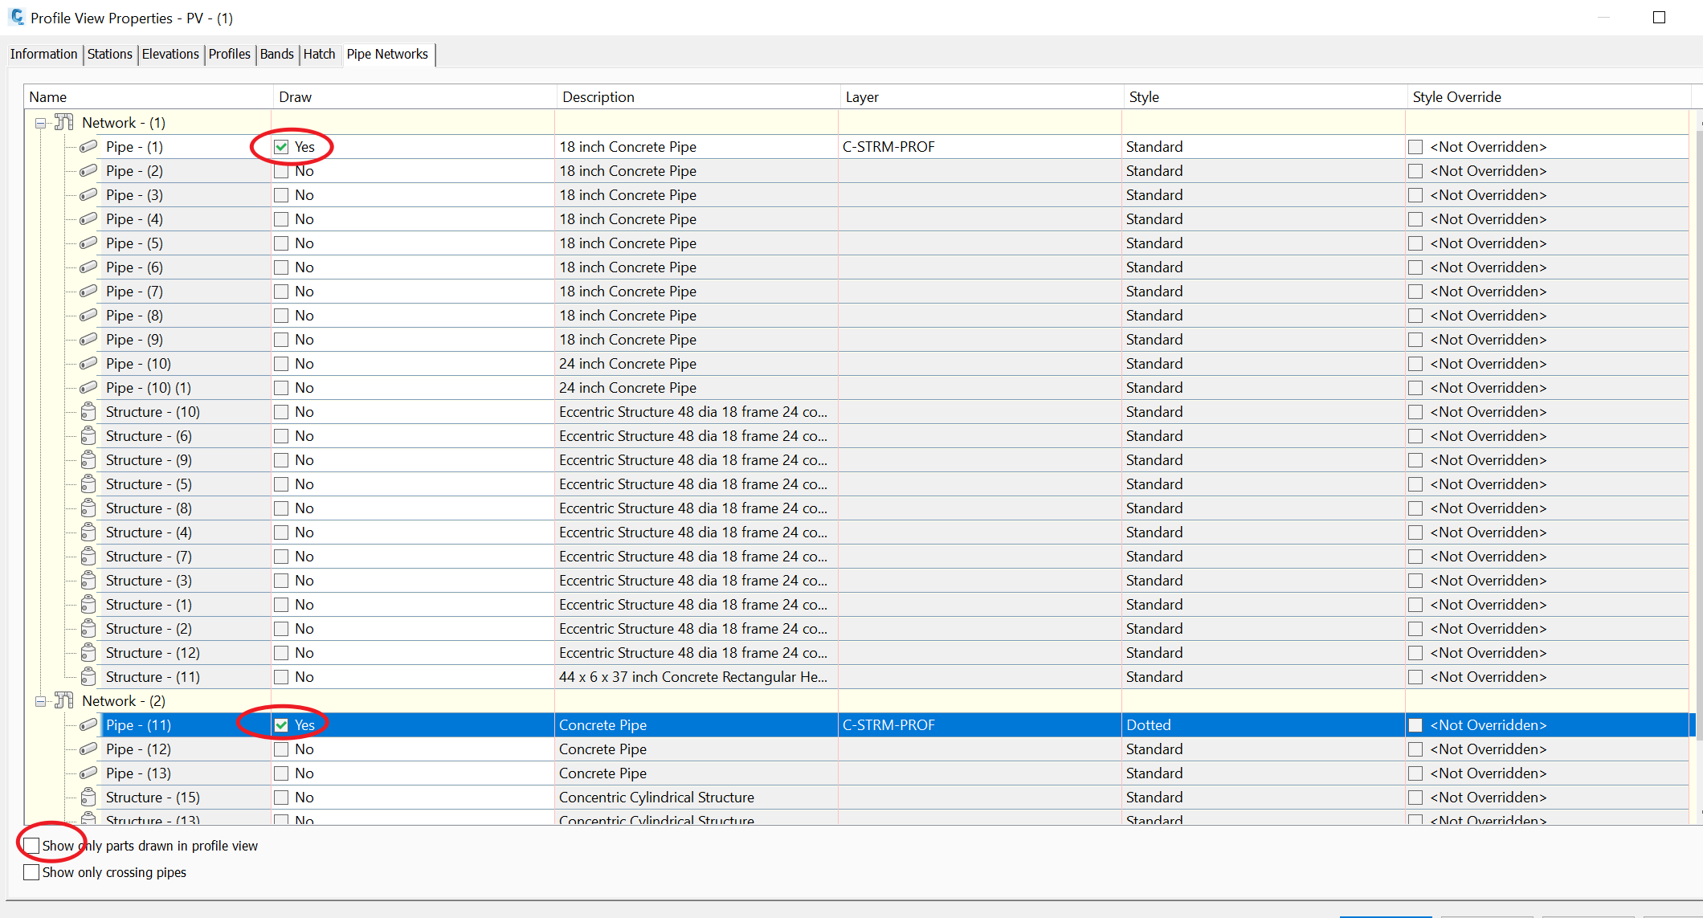1703x918 pixels.
Task: Collapse the Network - (1) tree node
Action: coord(40,123)
